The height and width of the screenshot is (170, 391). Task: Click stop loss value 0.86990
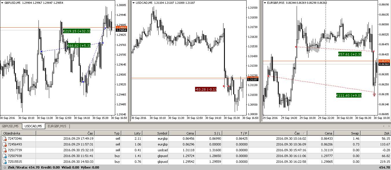tap(215, 139)
